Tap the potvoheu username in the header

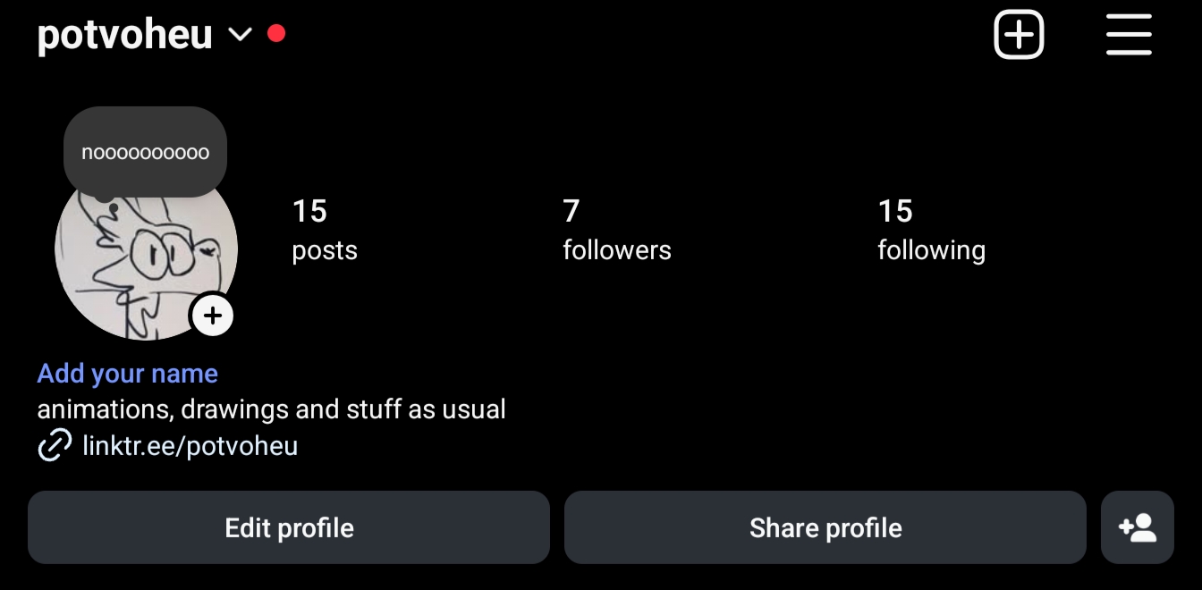click(124, 35)
